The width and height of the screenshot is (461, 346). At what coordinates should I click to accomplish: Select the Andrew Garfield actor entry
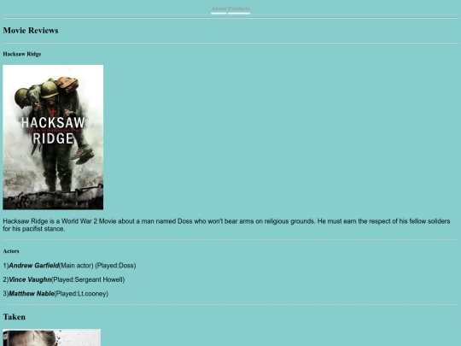(69, 266)
